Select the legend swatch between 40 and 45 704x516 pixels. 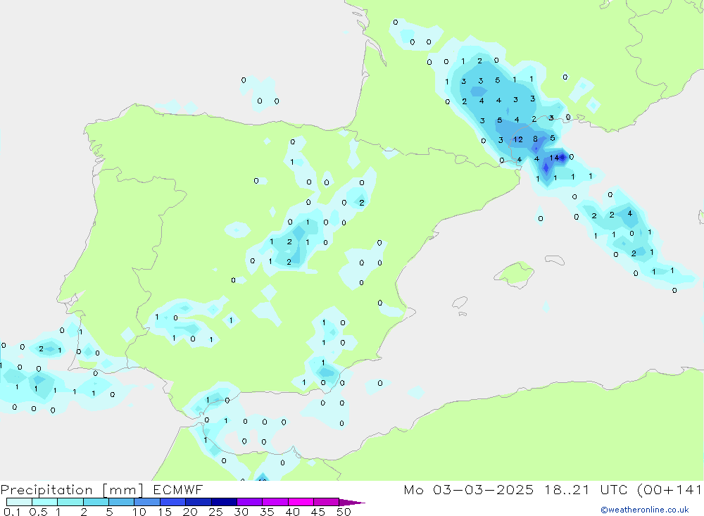301,502
